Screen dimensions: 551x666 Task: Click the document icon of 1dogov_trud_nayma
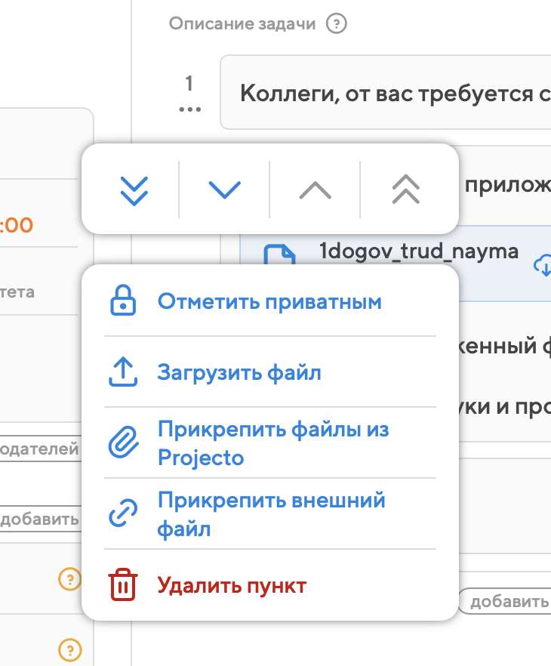tap(279, 255)
